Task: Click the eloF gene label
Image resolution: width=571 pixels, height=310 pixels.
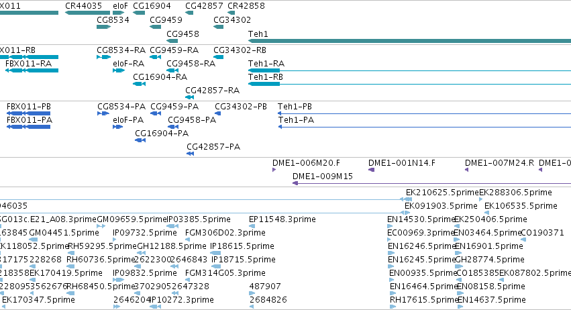Action: 121,6
